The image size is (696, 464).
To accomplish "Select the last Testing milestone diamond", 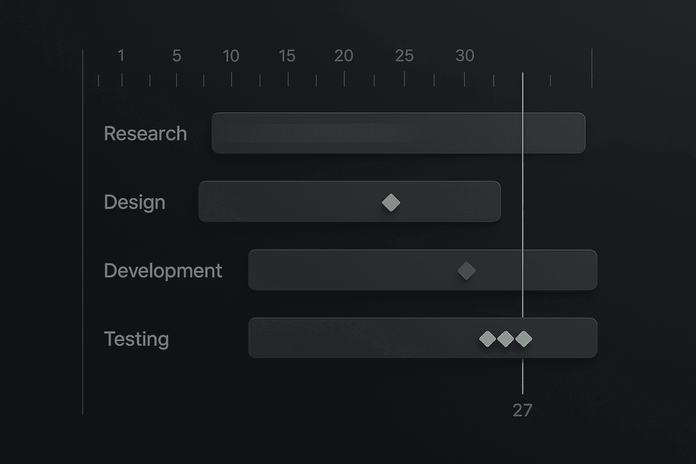I will pyautogui.click(x=524, y=338).
